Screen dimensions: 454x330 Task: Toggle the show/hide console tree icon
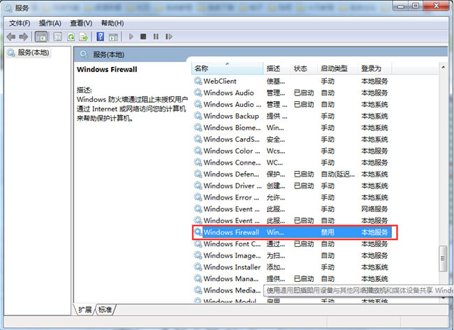[x=41, y=37]
